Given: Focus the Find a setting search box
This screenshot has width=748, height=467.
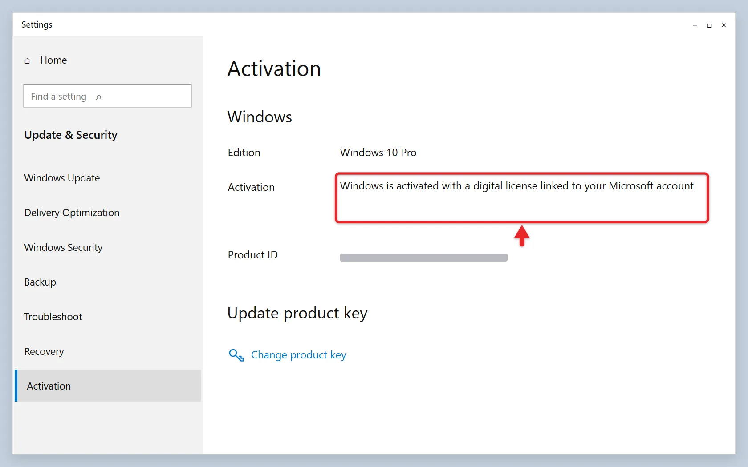Looking at the screenshot, I should (107, 96).
